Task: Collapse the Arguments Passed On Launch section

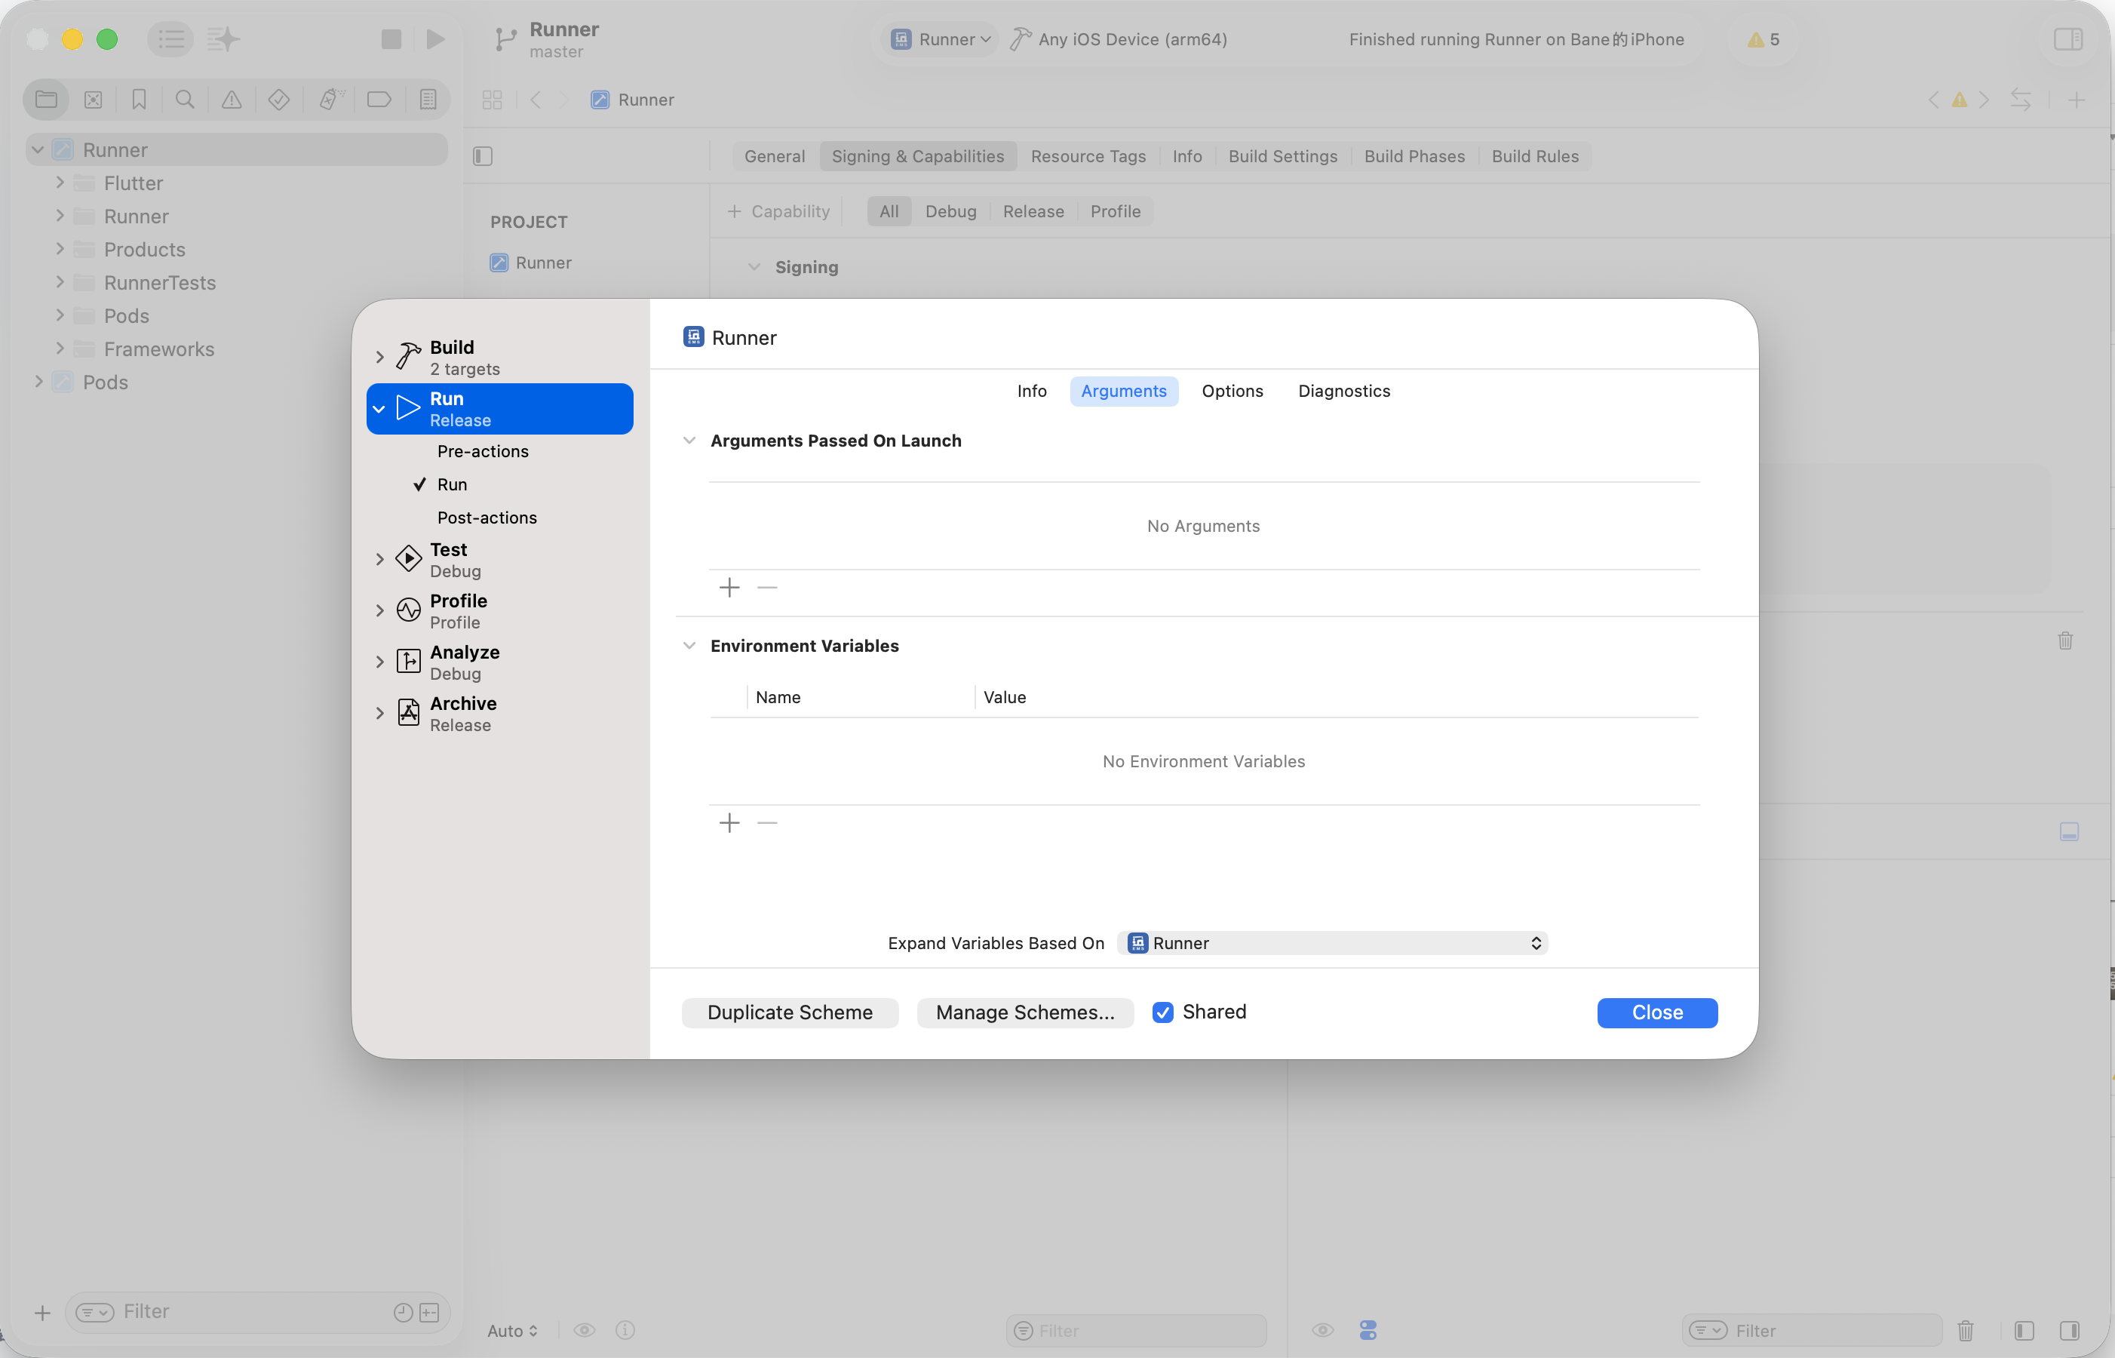Action: pyautogui.click(x=689, y=441)
